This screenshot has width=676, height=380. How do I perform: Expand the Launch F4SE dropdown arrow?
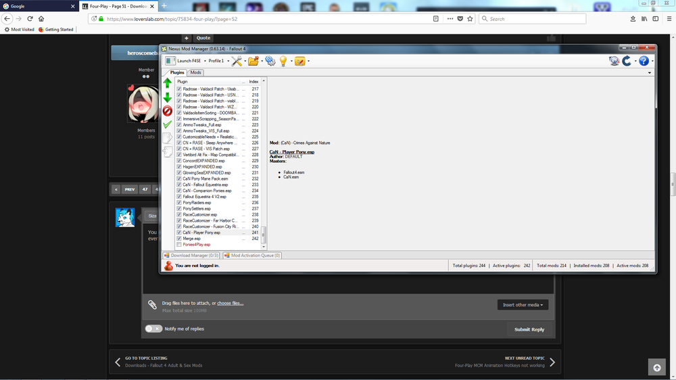[x=205, y=62]
